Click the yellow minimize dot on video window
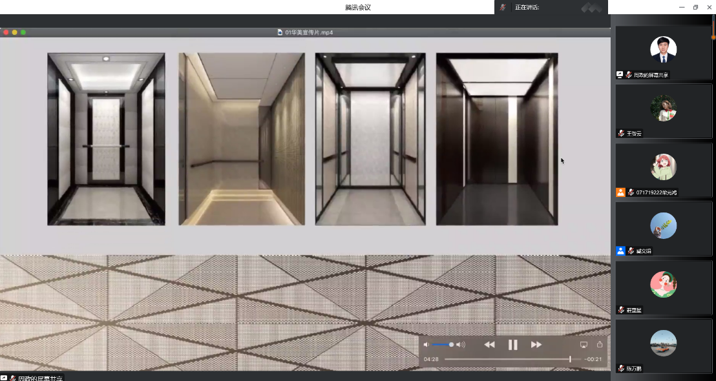Screen dimensions: 716x381 tap(14, 32)
